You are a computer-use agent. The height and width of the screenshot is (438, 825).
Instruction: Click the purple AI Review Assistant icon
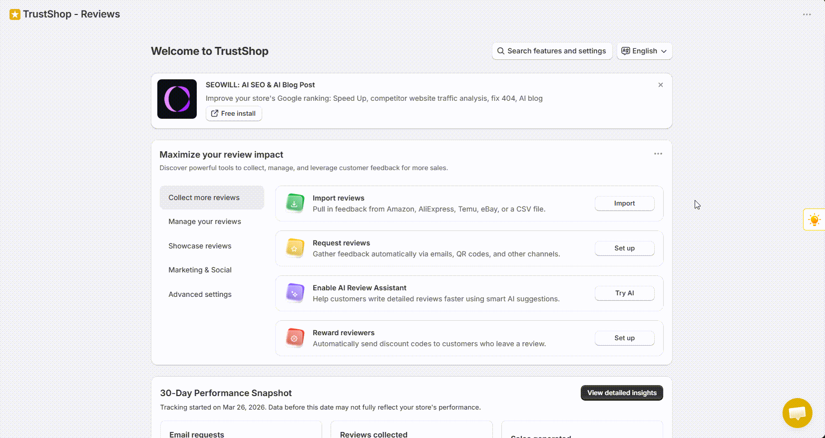(x=295, y=293)
